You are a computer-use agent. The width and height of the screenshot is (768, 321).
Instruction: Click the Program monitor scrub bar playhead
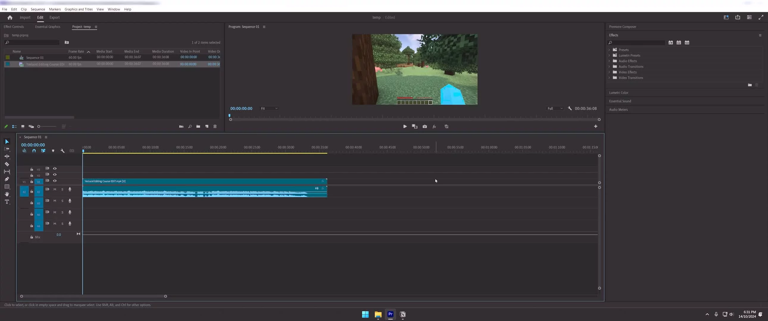230,115
